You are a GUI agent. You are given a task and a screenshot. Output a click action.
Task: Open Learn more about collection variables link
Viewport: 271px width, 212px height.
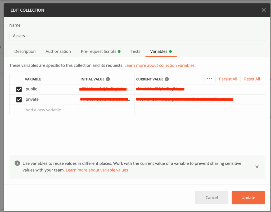160,65
